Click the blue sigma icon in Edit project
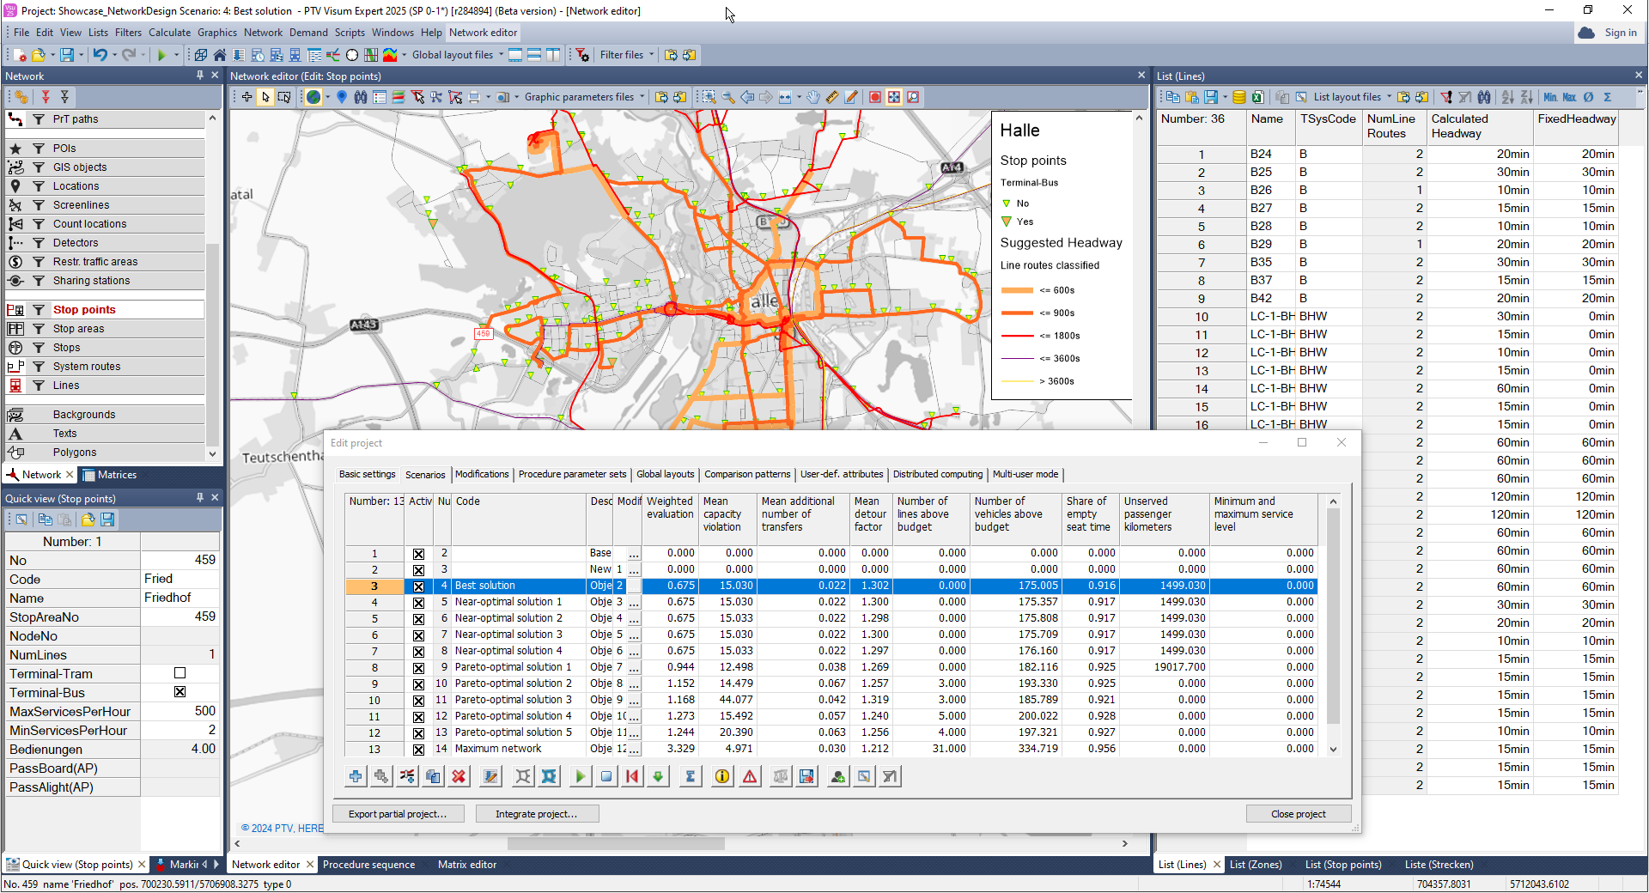This screenshot has height=893, width=1649. pyautogui.click(x=690, y=776)
